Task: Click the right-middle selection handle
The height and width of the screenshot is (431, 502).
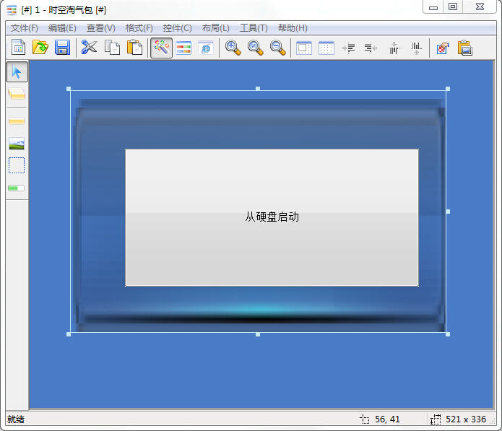Action: tap(448, 212)
